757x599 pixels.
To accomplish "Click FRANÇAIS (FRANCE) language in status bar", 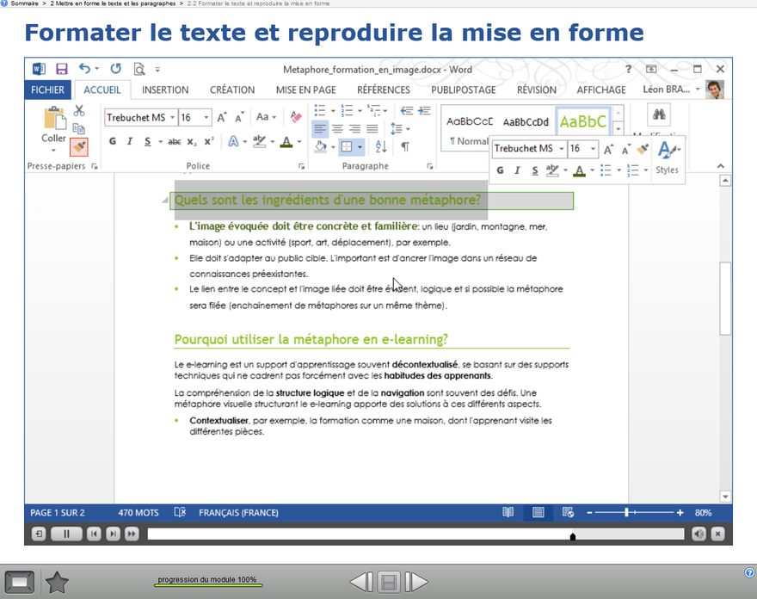I will pos(238,513).
